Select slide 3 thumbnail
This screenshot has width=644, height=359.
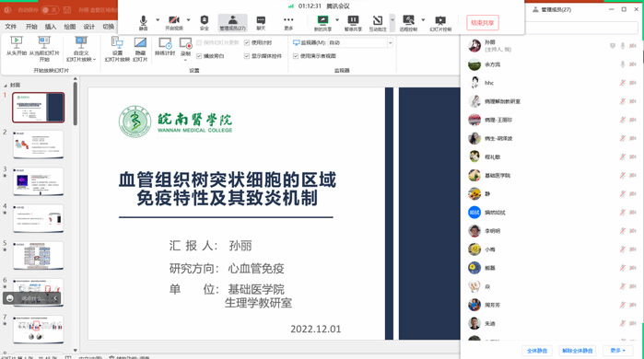tap(38, 181)
